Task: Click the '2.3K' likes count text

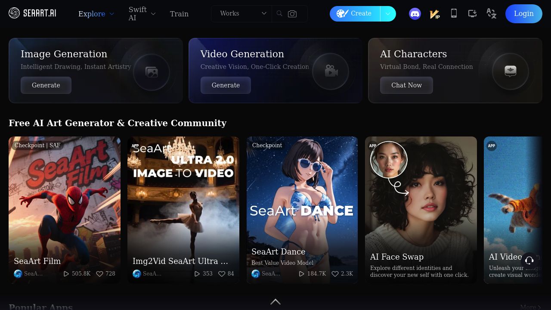Action: pos(347,273)
